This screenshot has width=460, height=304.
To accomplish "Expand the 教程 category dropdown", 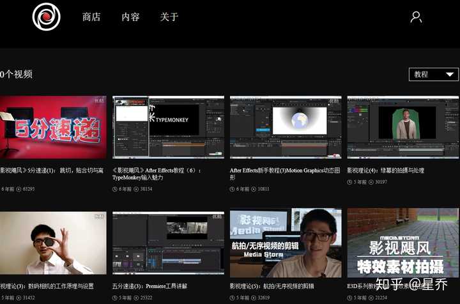I will click(x=434, y=75).
